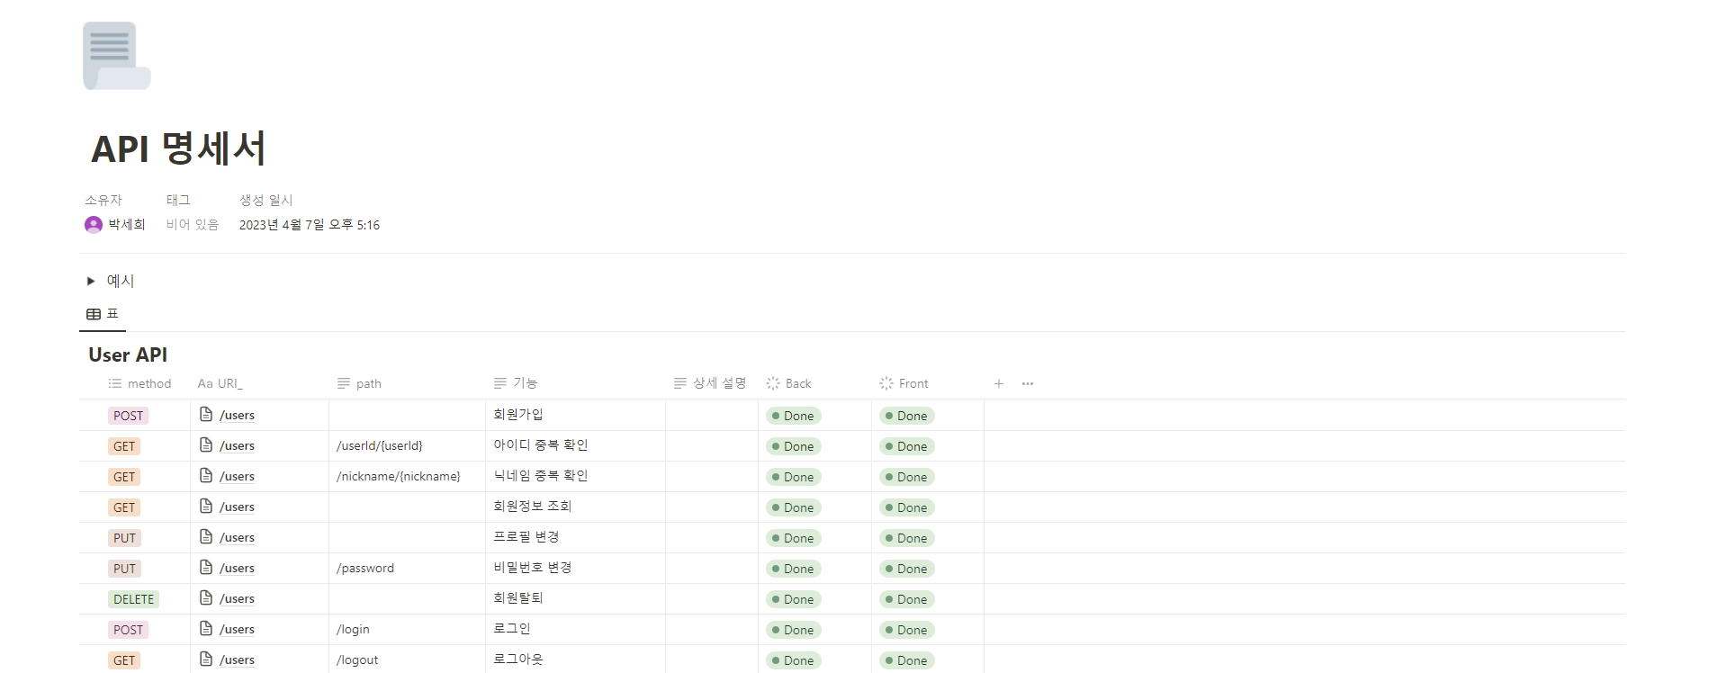Open the /users page icon in 로그아웃 row

tap(206, 659)
